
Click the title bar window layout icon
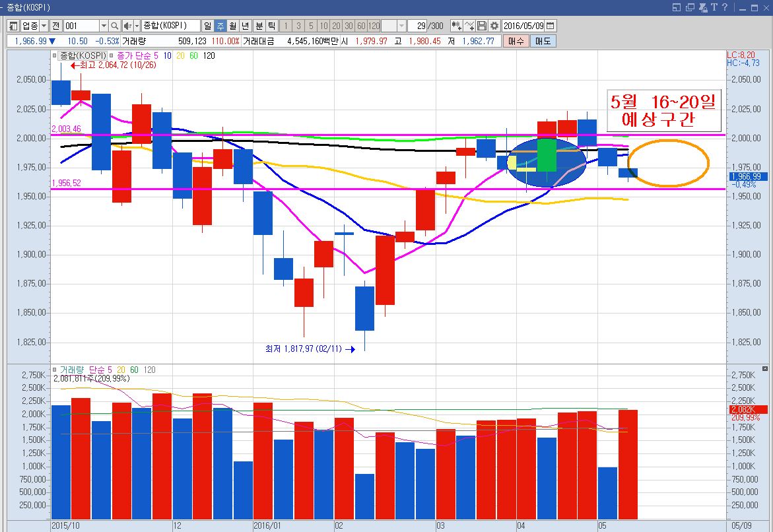[677, 7]
